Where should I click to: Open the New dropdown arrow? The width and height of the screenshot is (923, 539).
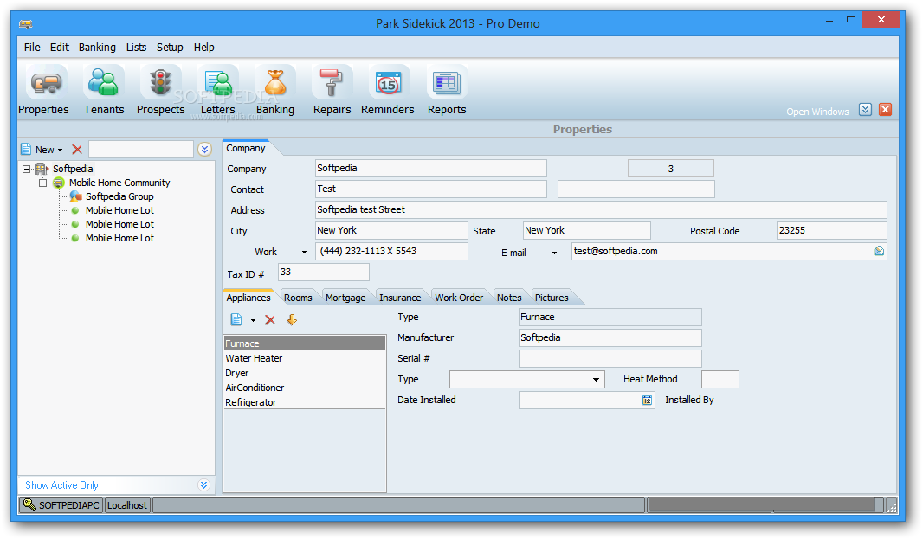(60, 150)
